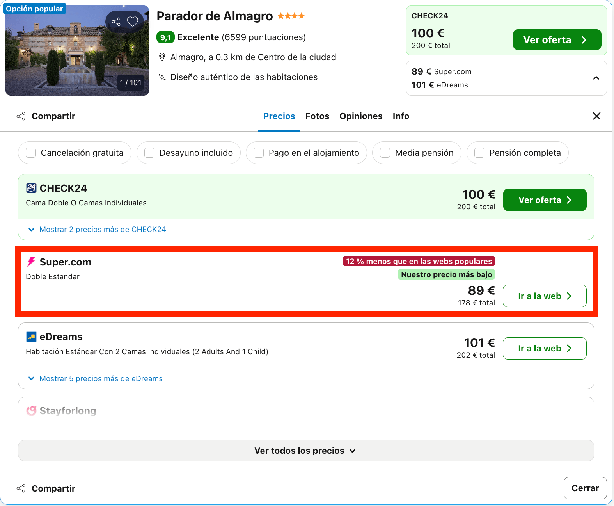Open the Opiniones tab

(361, 116)
